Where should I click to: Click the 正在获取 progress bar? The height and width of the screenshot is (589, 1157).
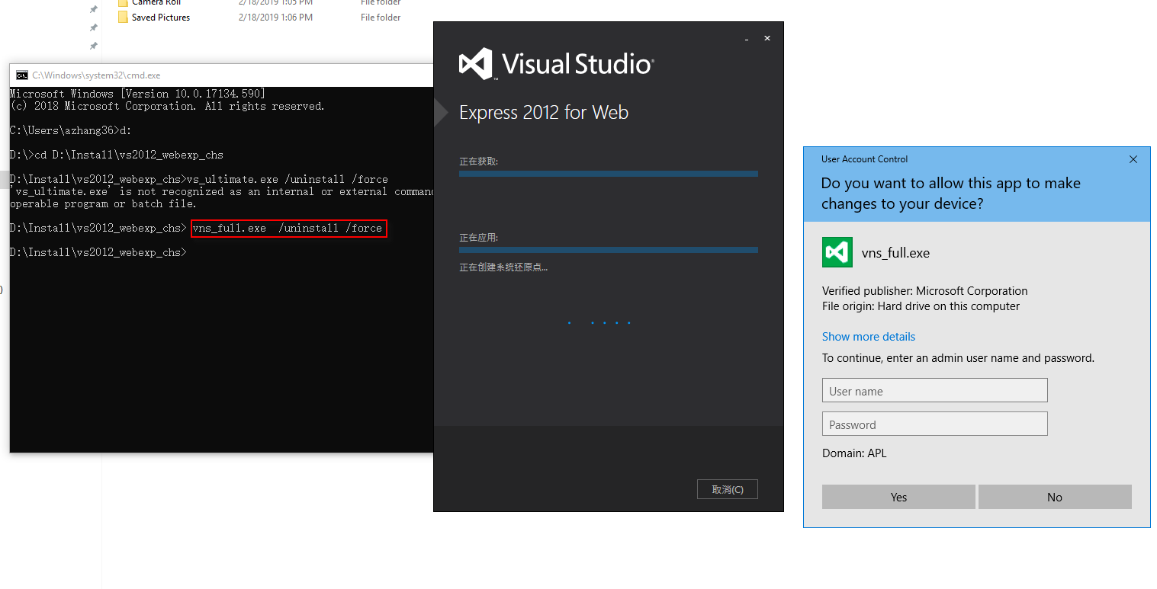click(x=608, y=174)
